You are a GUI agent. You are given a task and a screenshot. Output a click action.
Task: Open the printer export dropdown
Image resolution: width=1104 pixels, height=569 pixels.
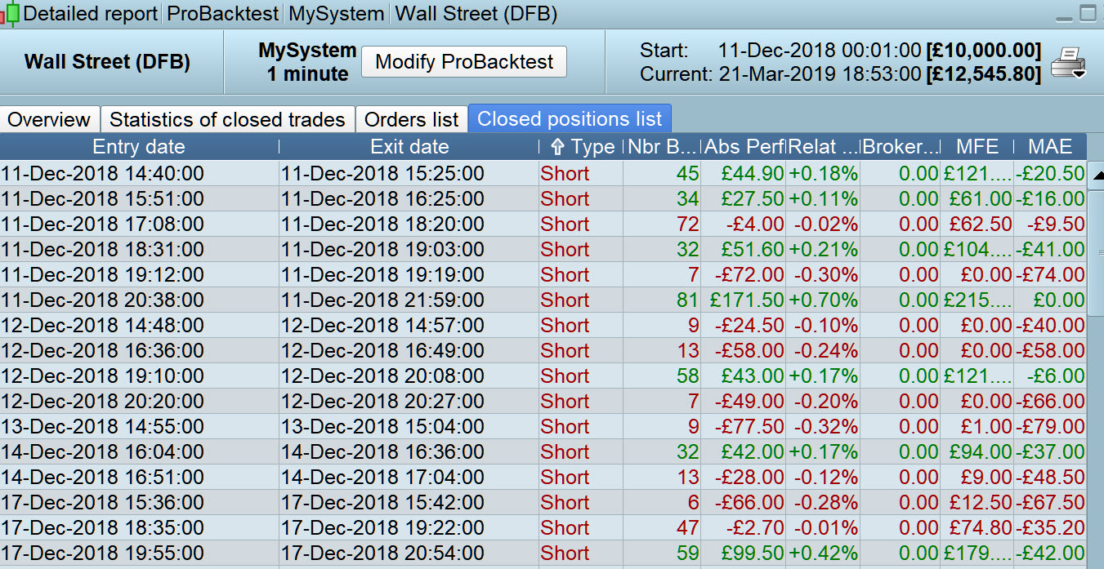click(1068, 63)
